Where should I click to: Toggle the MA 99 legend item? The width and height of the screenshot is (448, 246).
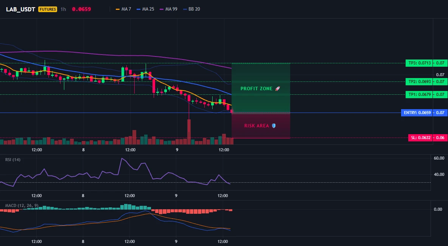169,9
